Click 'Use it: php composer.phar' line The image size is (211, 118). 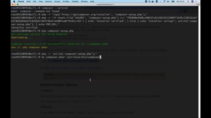coord(29,47)
